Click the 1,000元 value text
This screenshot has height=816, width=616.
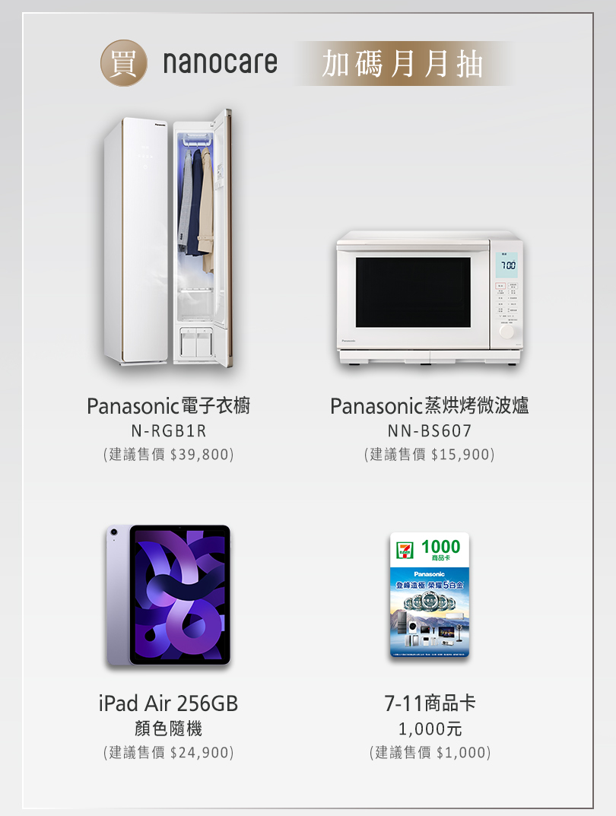click(x=430, y=729)
